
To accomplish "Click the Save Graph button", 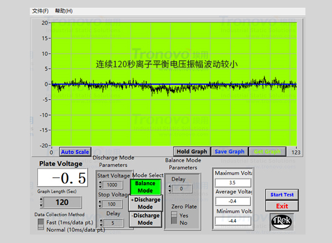I will [x=230, y=152].
